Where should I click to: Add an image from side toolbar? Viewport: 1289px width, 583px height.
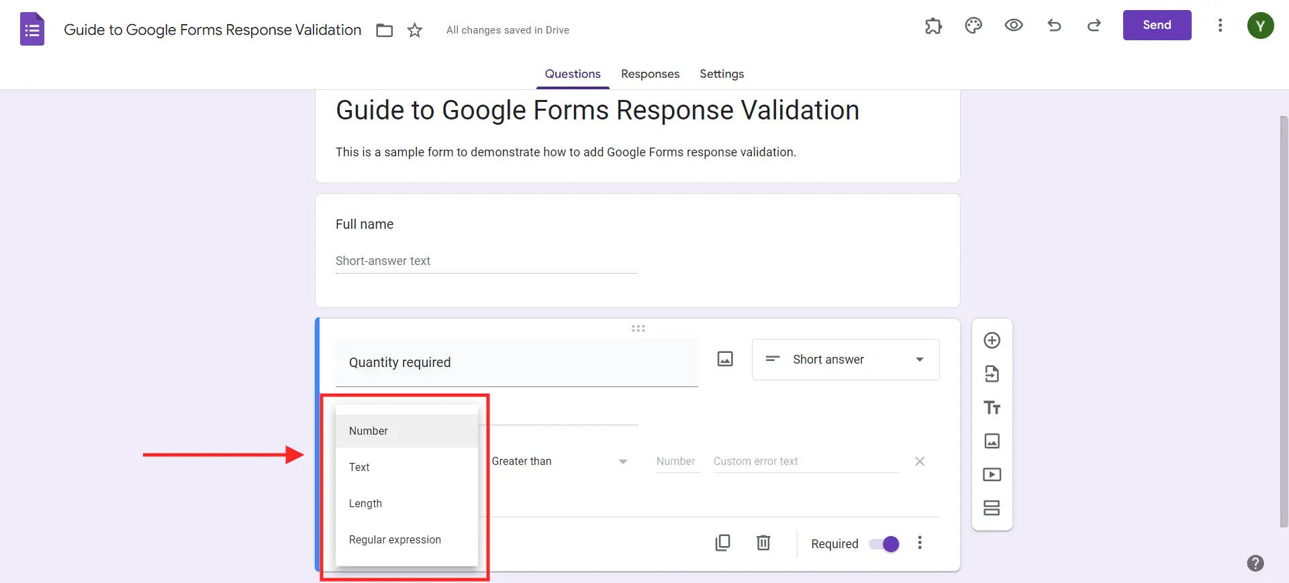[992, 441]
